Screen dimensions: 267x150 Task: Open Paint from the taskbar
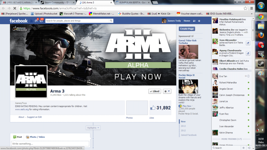pyautogui.click(x=261, y=74)
